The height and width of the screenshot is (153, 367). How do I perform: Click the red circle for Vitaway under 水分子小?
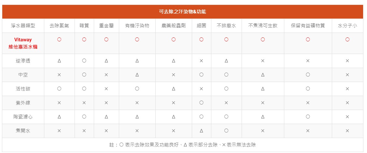(x=347, y=39)
